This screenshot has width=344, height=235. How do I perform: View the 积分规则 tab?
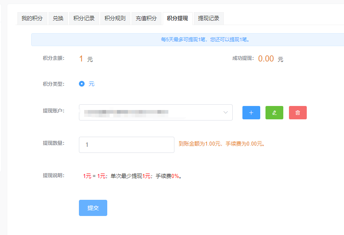coord(115,18)
